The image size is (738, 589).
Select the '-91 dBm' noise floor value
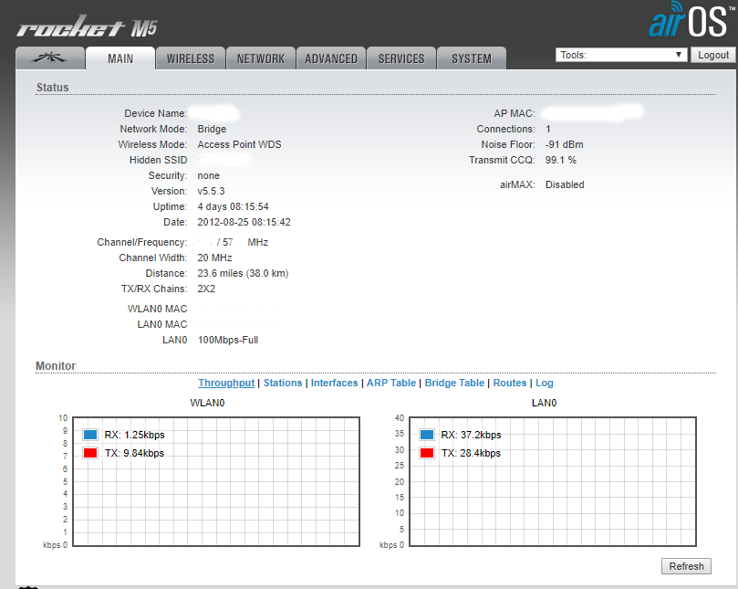pyautogui.click(x=565, y=144)
